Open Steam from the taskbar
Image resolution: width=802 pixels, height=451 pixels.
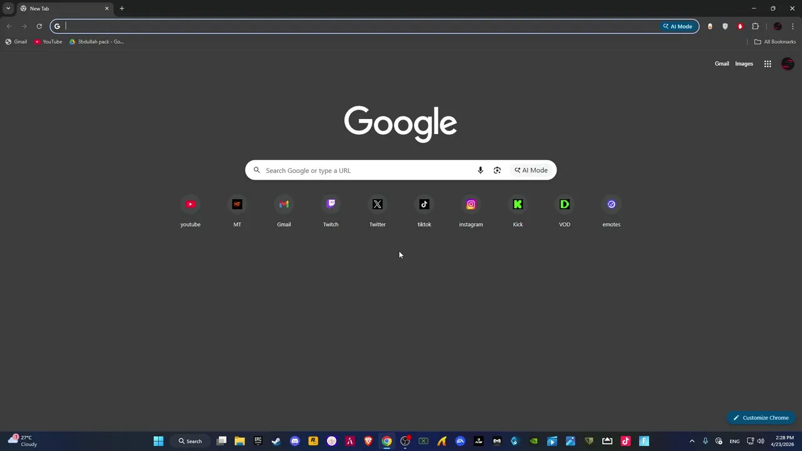276,441
